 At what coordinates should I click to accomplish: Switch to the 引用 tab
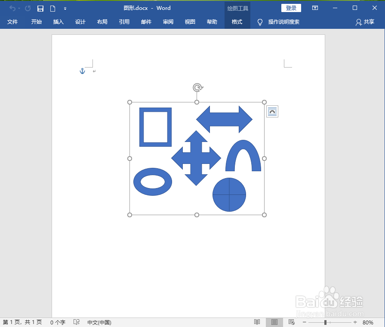[124, 22]
